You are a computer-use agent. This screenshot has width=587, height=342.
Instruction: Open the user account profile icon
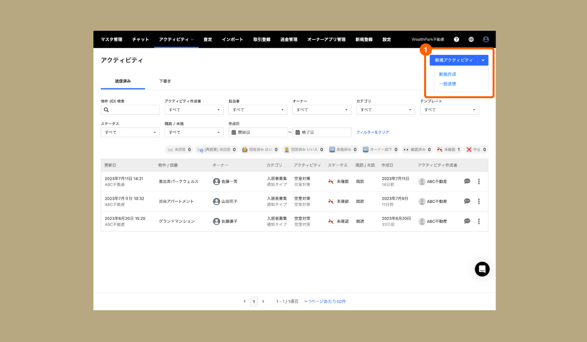pyautogui.click(x=486, y=39)
